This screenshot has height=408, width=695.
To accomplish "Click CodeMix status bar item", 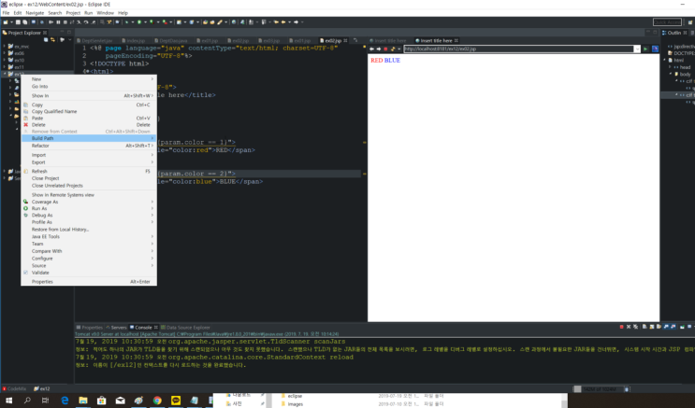I will point(14,389).
